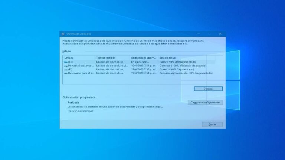Click Requiere optimización (33% fragmentado) cell

(x=186, y=73)
